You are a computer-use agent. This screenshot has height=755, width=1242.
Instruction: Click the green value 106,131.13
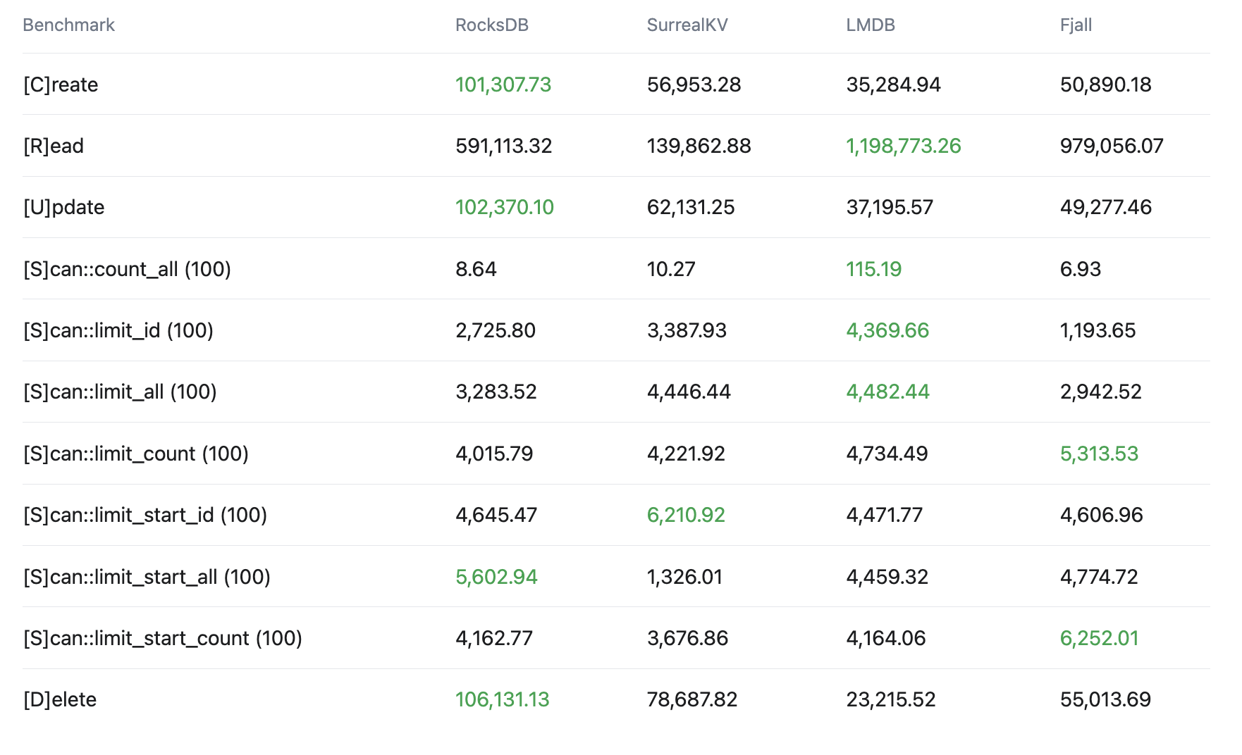coord(503,699)
